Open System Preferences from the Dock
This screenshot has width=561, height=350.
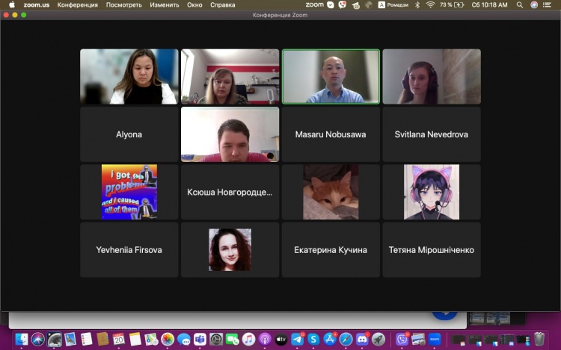[216, 340]
